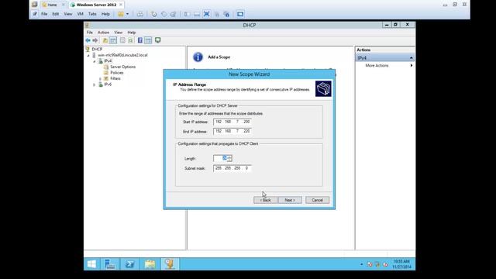Image resolution: width=496 pixels, height=279 pixels.
Task: Open the VMware View menu
Action: coord(67,14)
